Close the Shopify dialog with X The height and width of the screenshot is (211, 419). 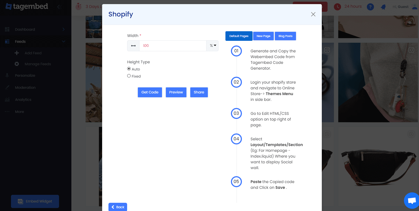click(x=313, y=14)
